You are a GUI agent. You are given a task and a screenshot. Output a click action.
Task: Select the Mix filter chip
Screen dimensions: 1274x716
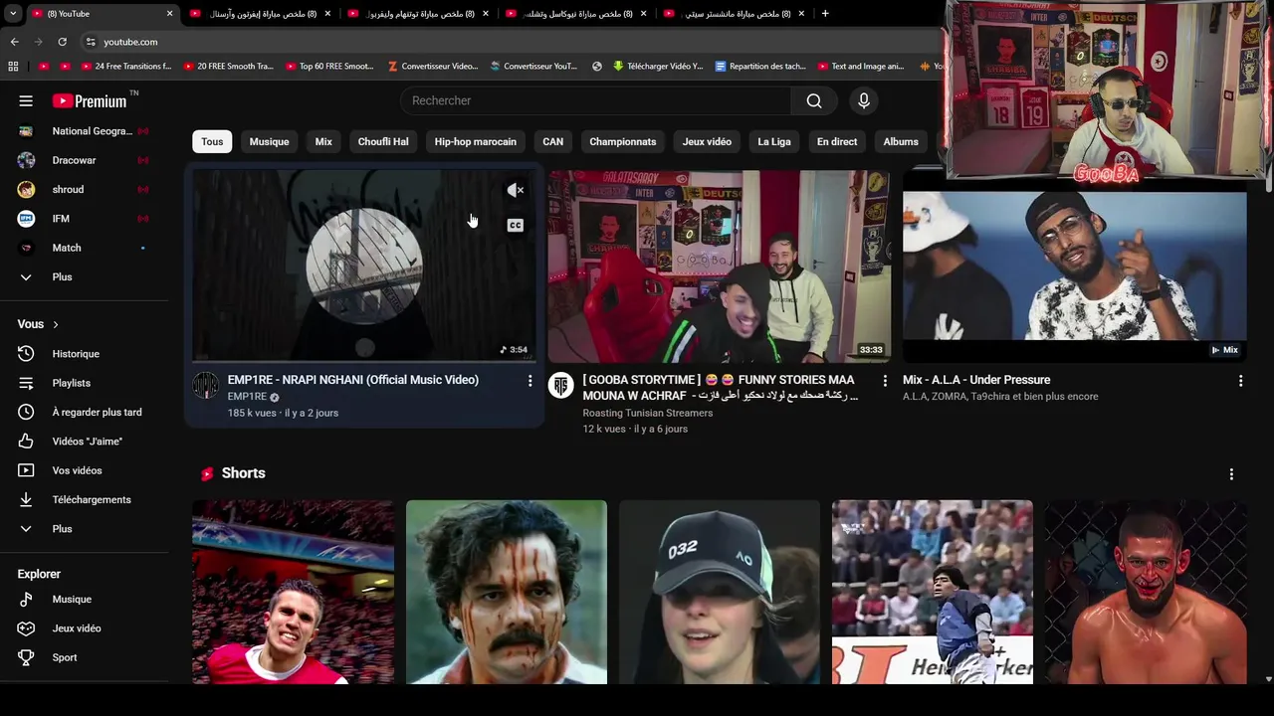tap(323, 141)
